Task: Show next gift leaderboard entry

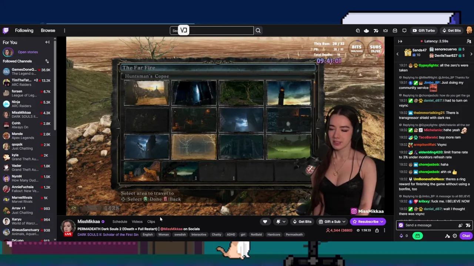Action: coord(471,54)
